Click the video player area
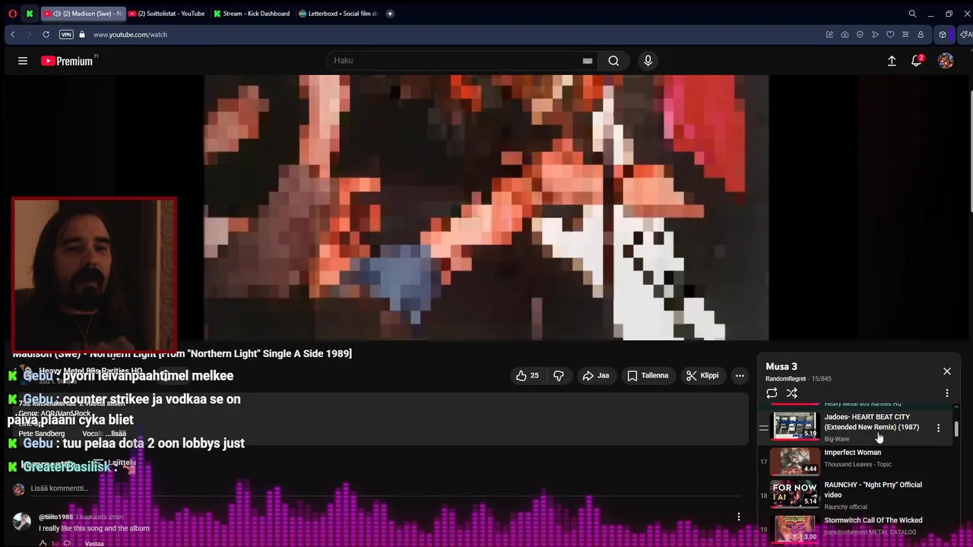 coord(486,207)
